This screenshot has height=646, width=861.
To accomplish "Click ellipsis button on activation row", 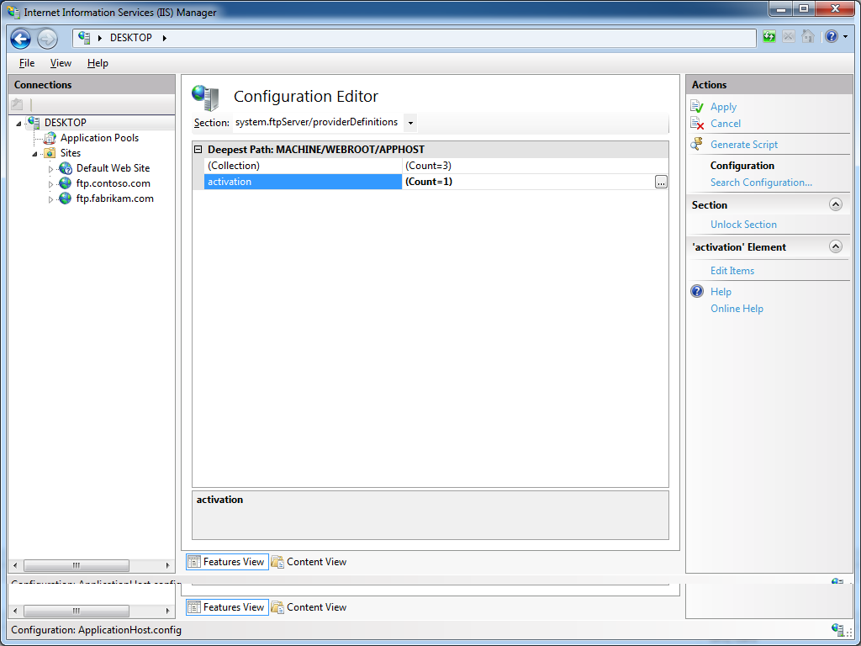I will tap(661, 182).
